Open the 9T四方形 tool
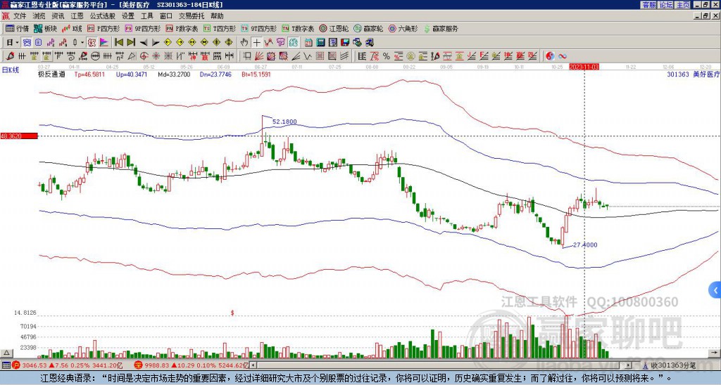Viewport: 721px width, 385px height. [x=259, y=28]
